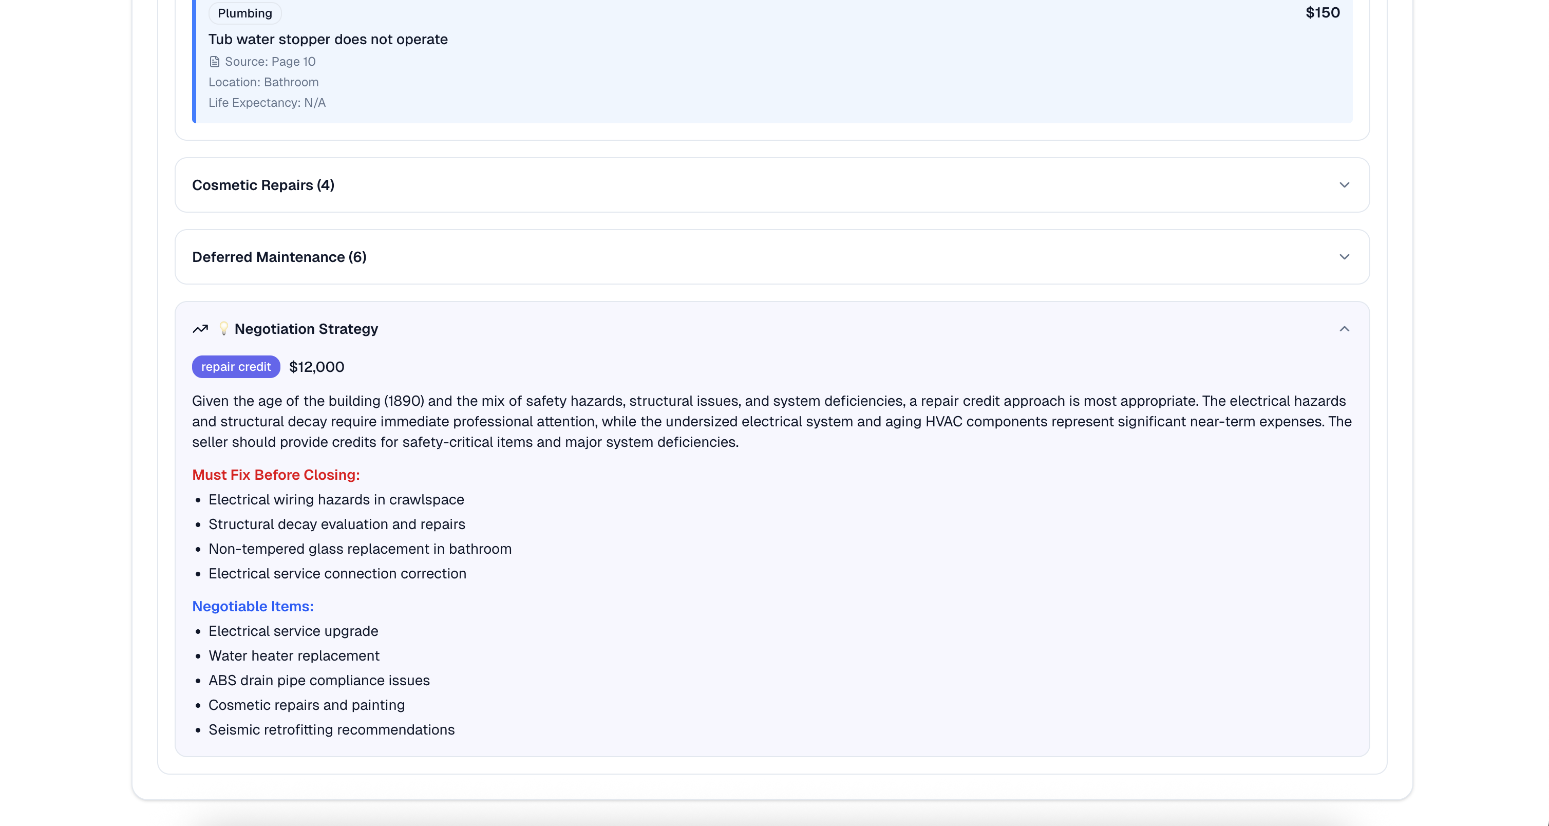Screen dimensions: 1549x826
Task: Open the Cosmetic Repairs (4) section header
Action: [263, 185]
